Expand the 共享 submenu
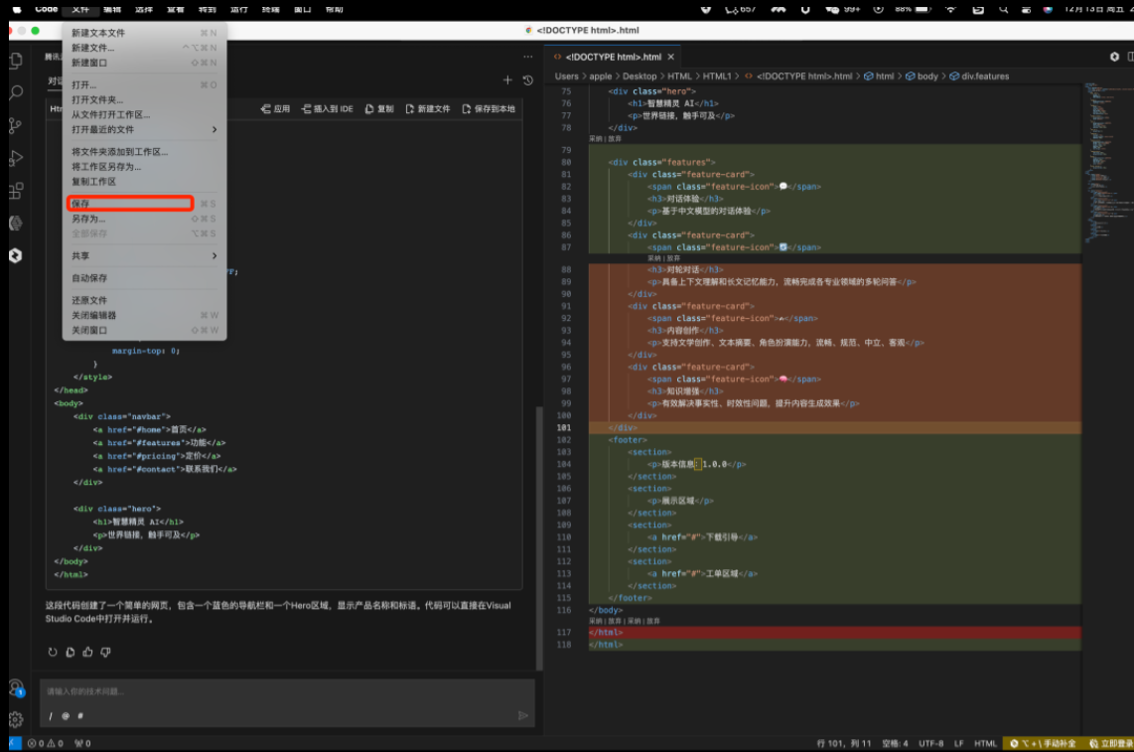 tap(144, 255)
